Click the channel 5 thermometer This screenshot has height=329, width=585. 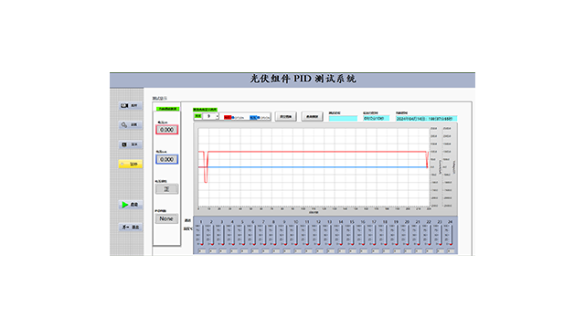pyautogui.click(x=243, y=235)
